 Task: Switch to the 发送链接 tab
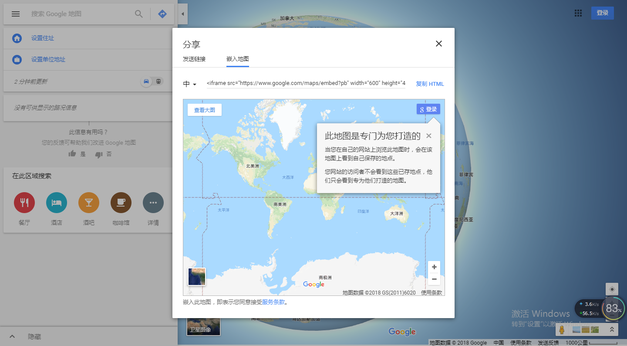[194, 59]
